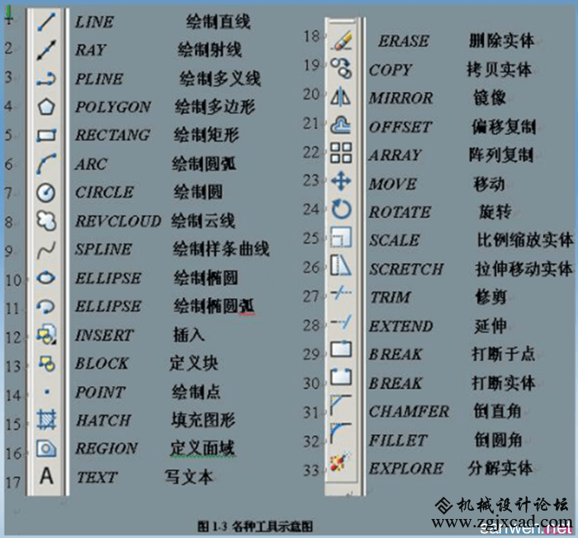This screenshot has width=578, height=538.
Task: Click the CIRCLE tool icon
Action: [46, 192]
